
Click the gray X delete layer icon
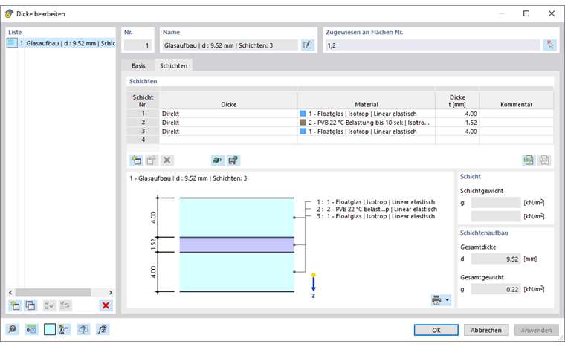click(167, 160)
